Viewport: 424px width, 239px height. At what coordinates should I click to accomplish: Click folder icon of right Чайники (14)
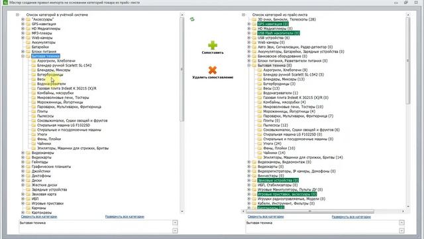click(260, 153)
